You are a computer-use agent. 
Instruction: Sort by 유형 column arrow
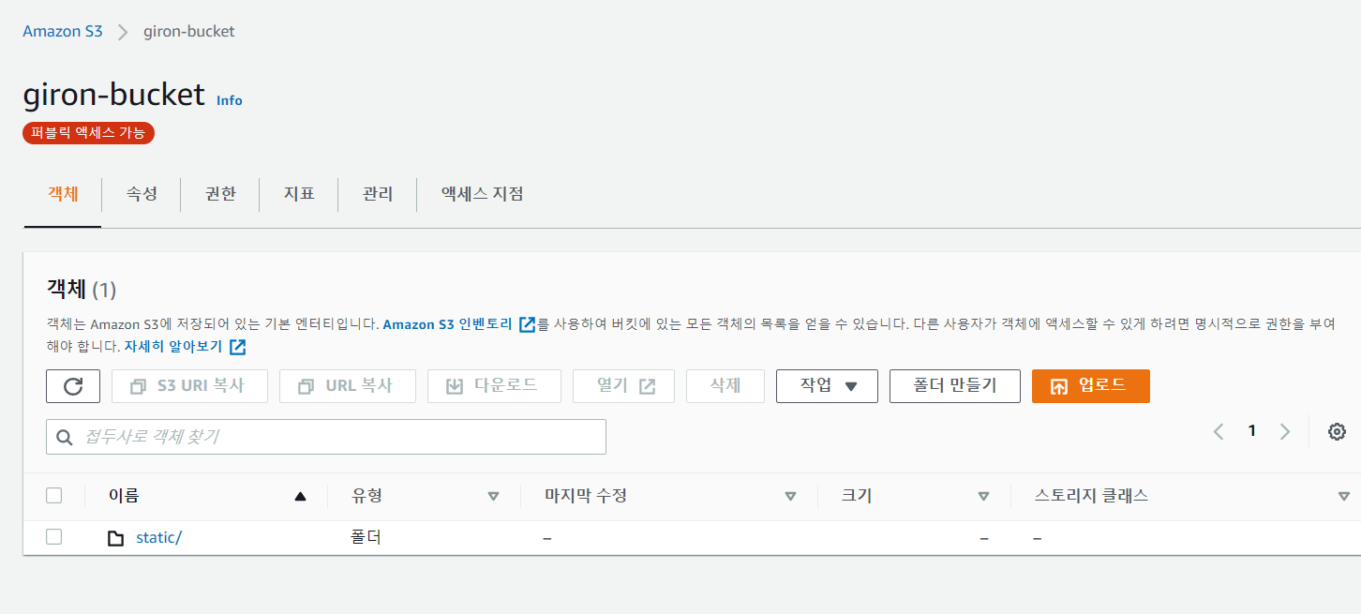pos(493,497)
